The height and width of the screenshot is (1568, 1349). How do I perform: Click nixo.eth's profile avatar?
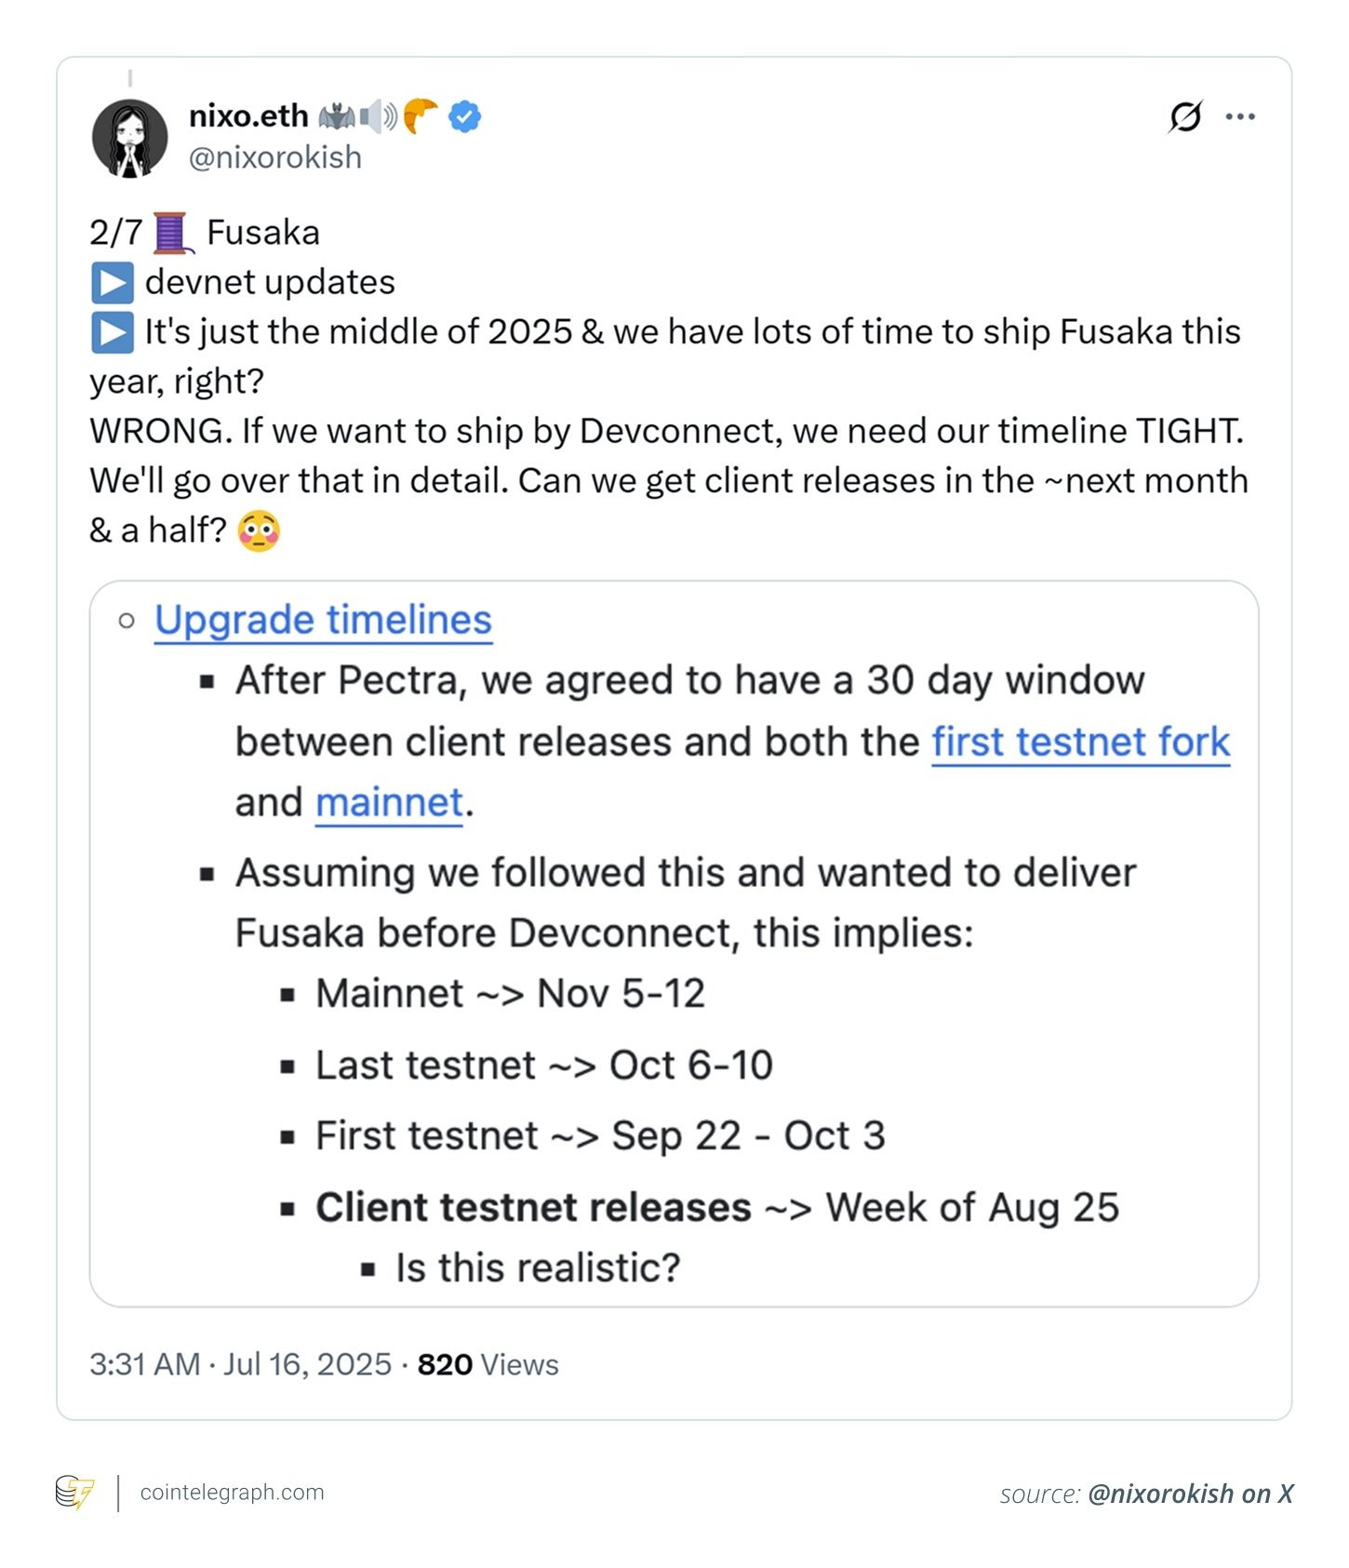pyautogui.click(x=130, y=138)
